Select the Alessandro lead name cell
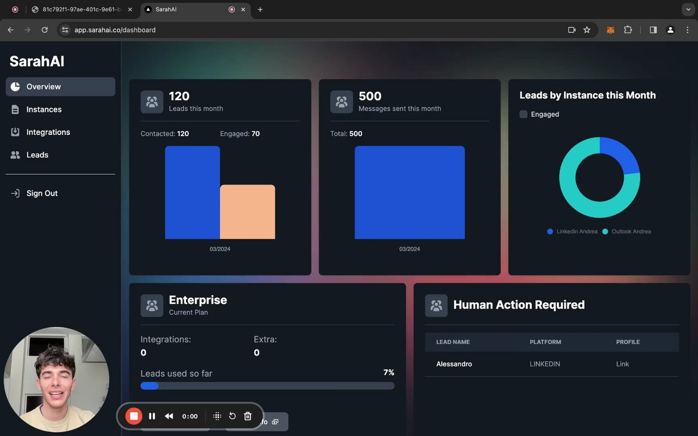The height and width of the screenshot is (436, 698). click(x=454, y=364)
